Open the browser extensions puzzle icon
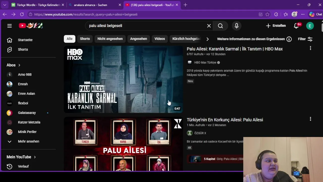Viewport: 323px width, 182px height. [276, 14]
